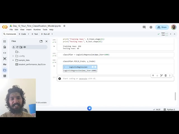Click the notebook vertical scrollbar
The image size is (179, 134).
175,96
